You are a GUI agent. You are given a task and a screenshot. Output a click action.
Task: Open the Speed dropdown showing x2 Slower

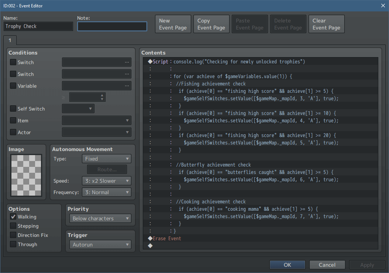(x=106, y=181)
